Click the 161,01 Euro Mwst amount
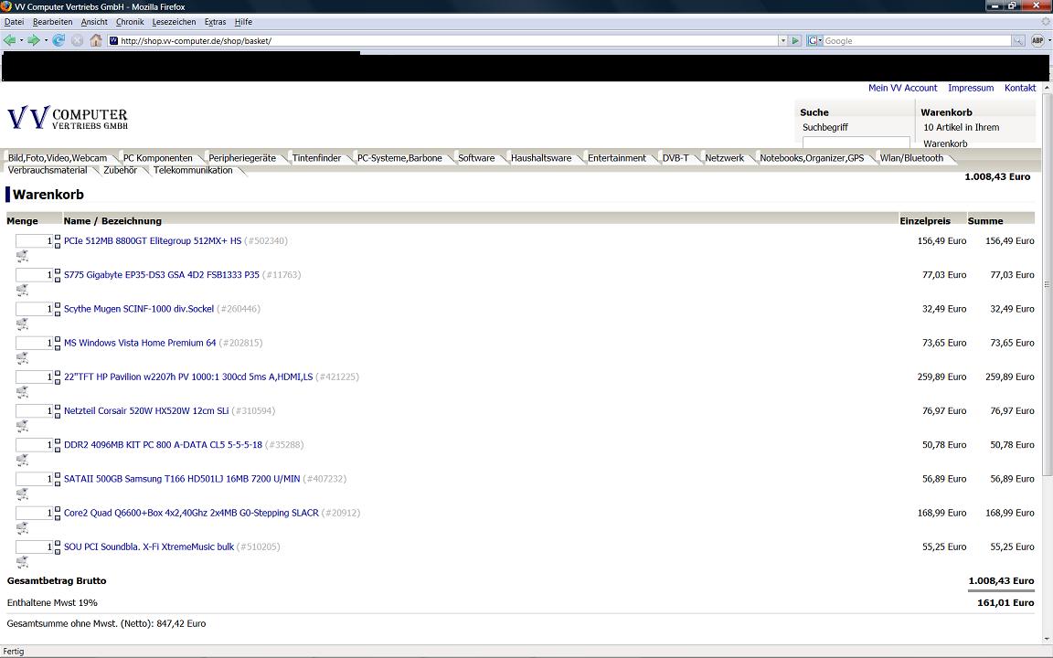 pos(1005,602)
